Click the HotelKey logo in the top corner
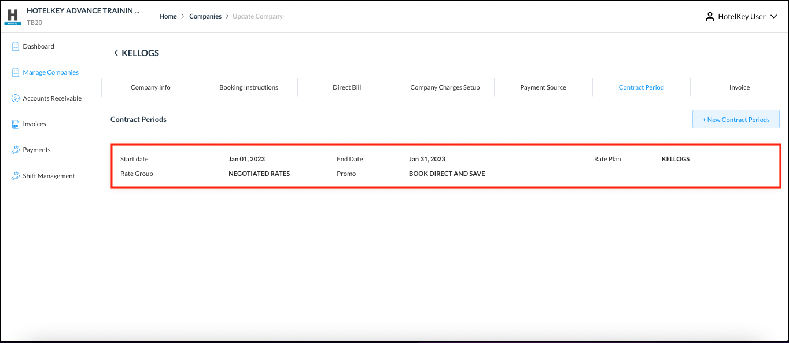The width and height of the screenshot is (789, 343). 12,16
